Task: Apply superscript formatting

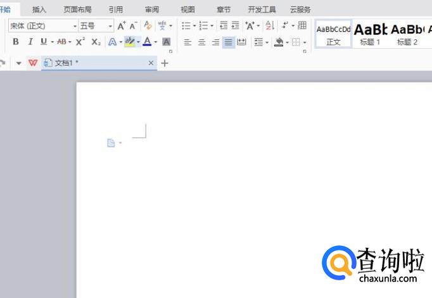Action: [80, 42]
